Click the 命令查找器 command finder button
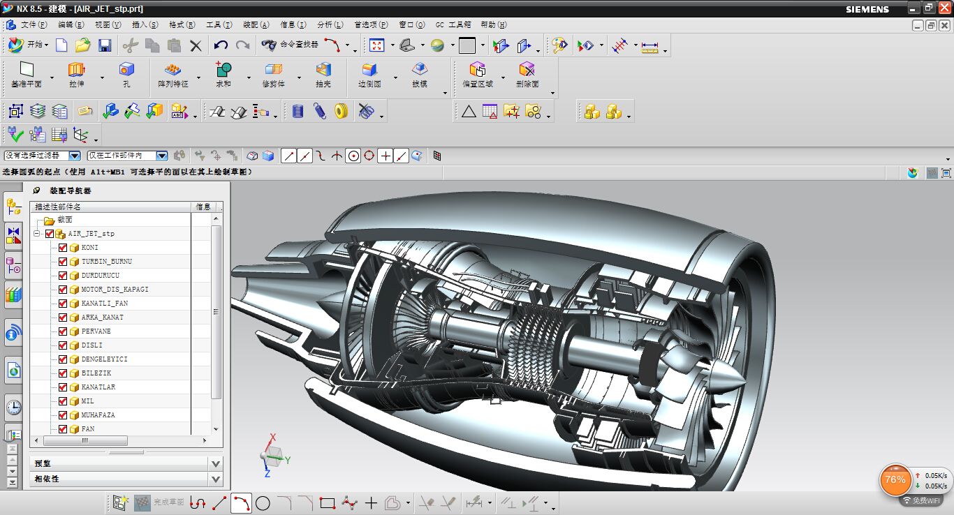 click(x=290, y=45)
